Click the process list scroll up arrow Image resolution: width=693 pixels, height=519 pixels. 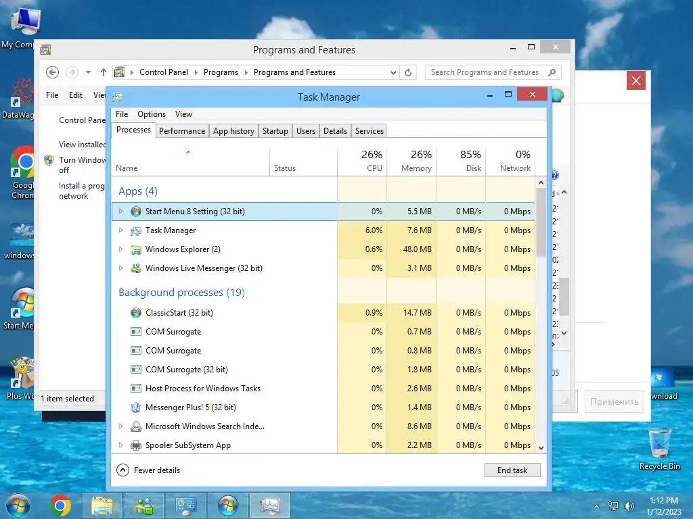[541, 182]
